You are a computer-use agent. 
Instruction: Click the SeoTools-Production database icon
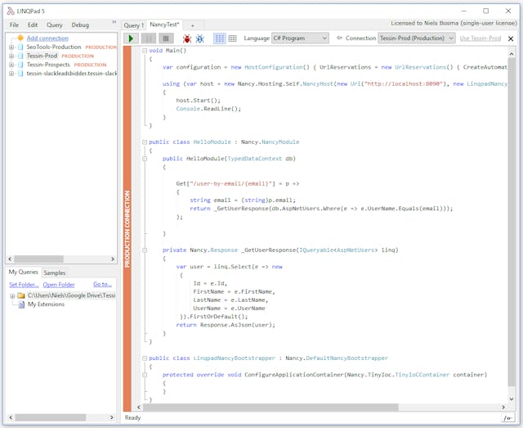(x=20, y=47)
